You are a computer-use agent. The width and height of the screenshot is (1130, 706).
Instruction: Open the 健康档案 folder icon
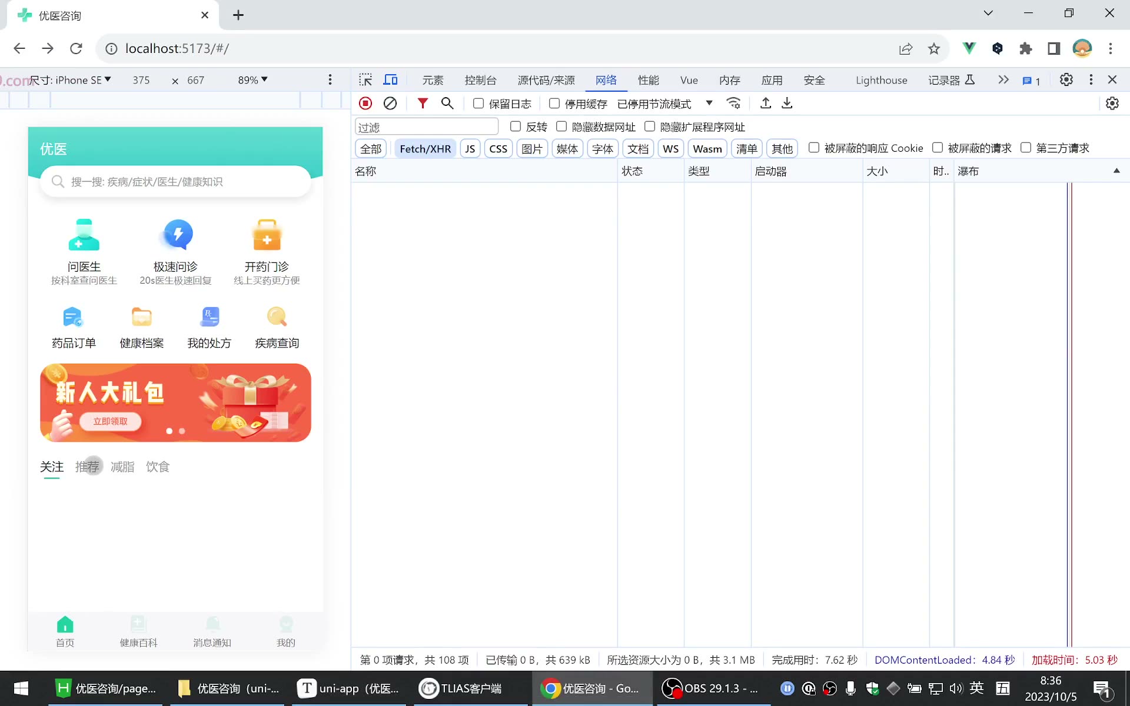141,317
